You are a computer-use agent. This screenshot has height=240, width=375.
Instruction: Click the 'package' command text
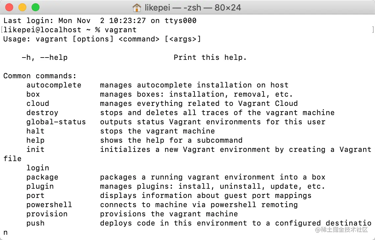42,178
